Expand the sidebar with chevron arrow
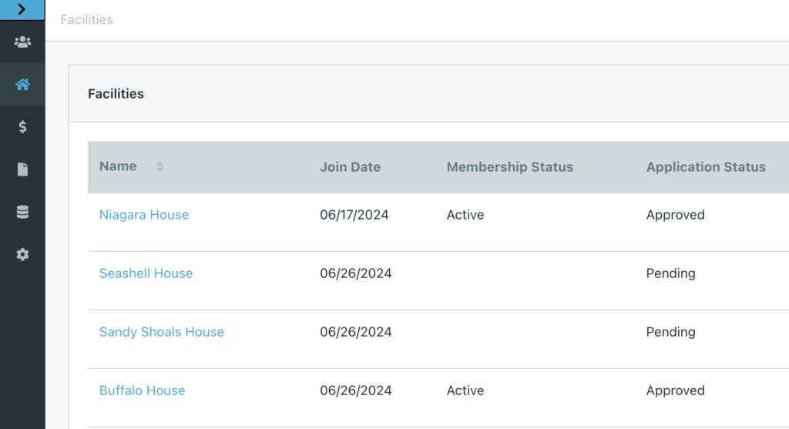 [22, 9]
